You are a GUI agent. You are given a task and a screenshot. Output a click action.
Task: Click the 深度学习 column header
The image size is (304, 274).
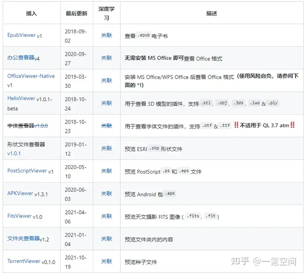tap(107, 13)
